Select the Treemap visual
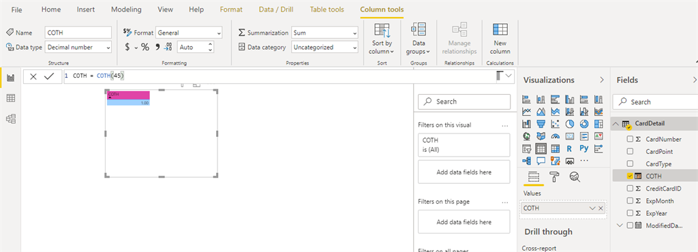698x252 pixels. coord(598,123)
